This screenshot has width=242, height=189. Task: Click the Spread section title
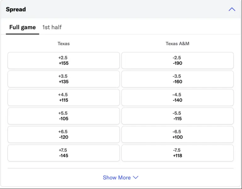16,9
